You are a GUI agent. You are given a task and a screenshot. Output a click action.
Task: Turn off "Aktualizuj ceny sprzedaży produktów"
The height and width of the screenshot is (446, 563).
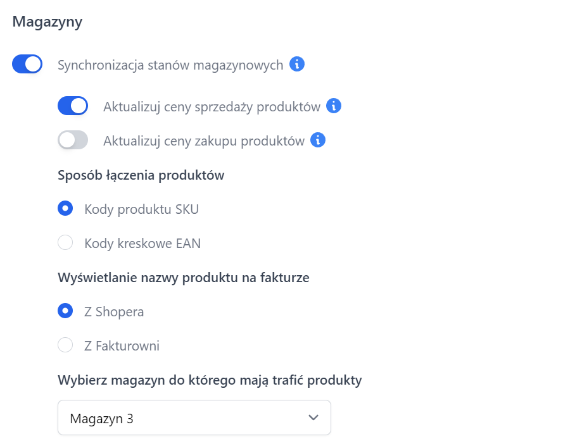coord(73,106)
